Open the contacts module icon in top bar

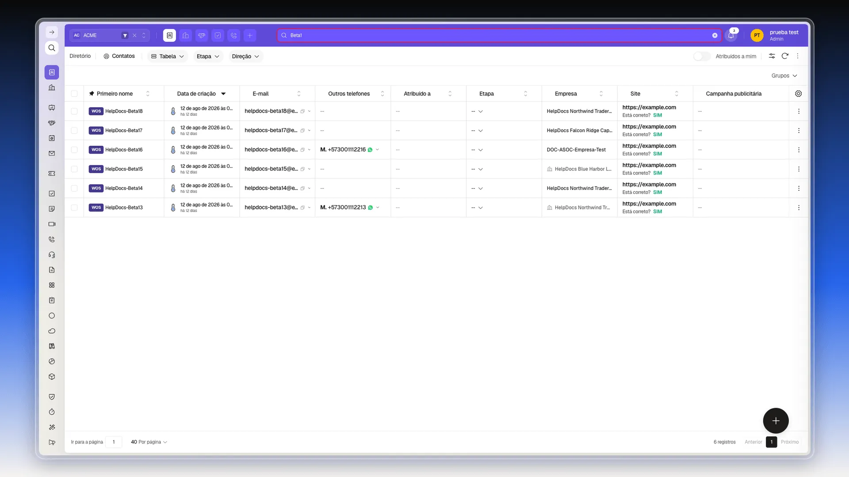[x=169, y=35]
